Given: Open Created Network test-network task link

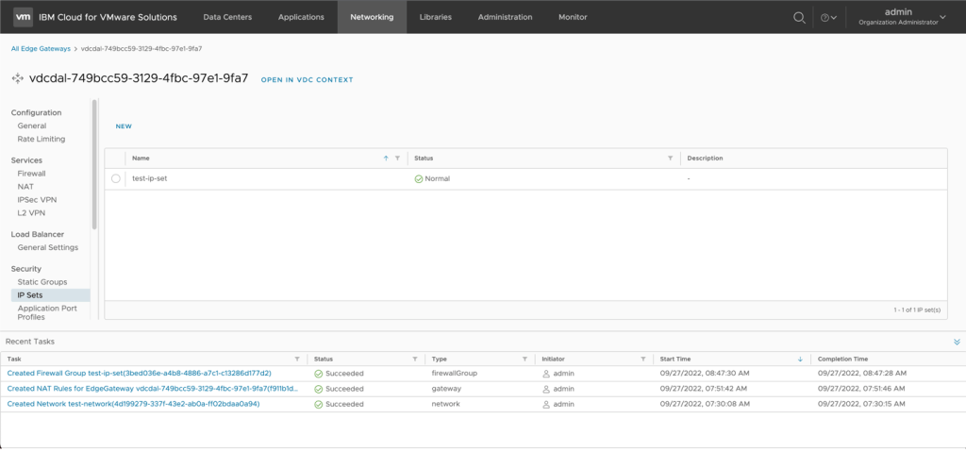Looking at the screenshot, I should (133, 404).
